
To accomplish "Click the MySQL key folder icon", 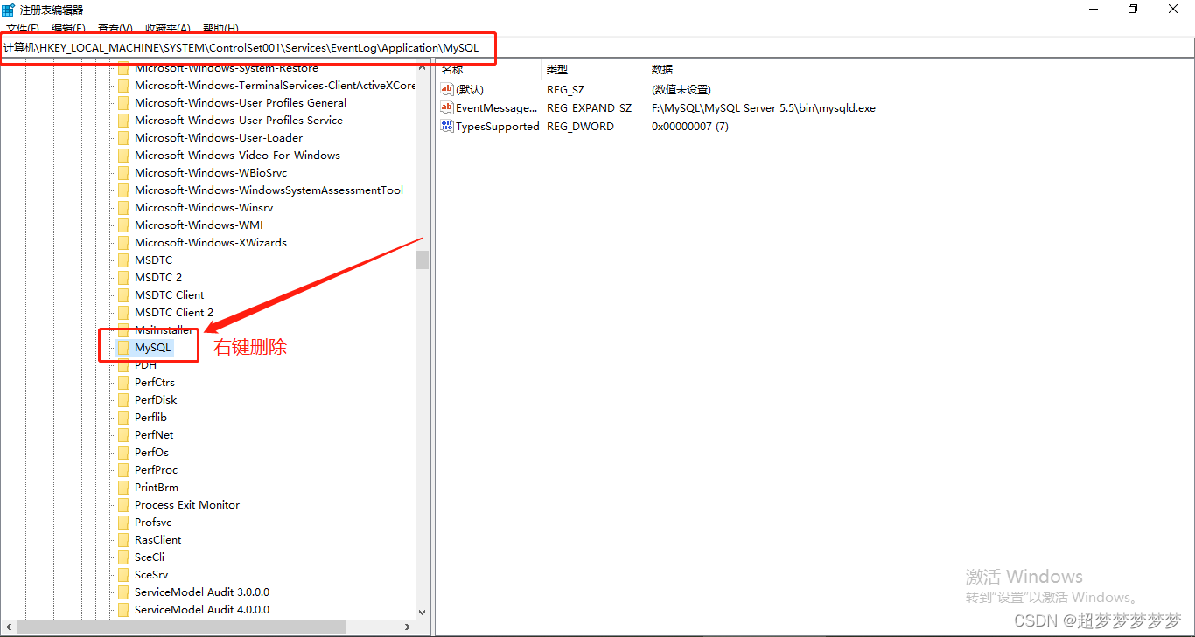I will tap(123, 348).
